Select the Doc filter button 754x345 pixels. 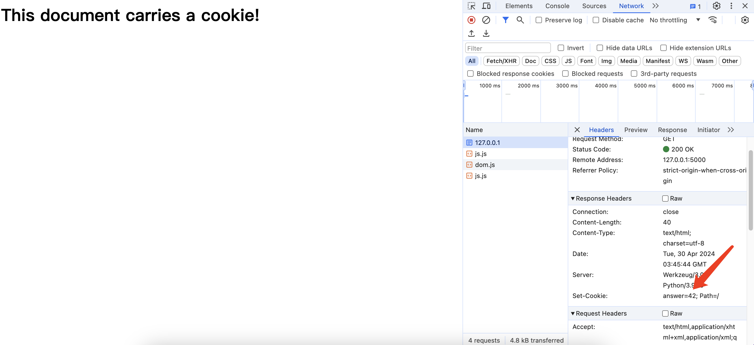(x=530, y=61)
